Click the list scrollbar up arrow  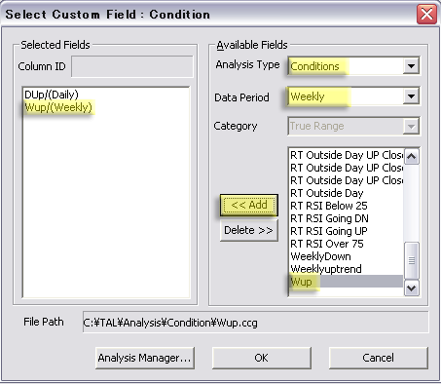tap(412, 157)
